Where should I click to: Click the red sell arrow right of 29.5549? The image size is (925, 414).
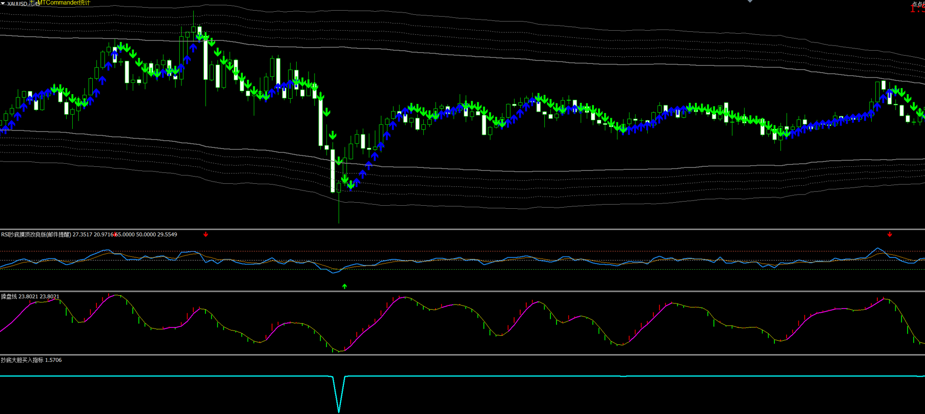(x=205, y=234)
